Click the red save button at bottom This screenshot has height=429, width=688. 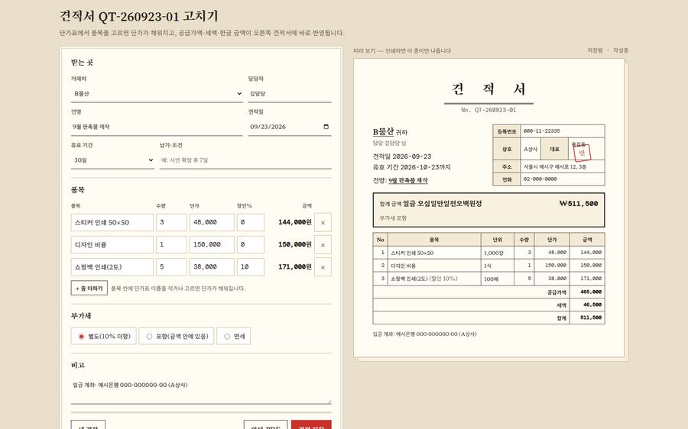(311, 425)
